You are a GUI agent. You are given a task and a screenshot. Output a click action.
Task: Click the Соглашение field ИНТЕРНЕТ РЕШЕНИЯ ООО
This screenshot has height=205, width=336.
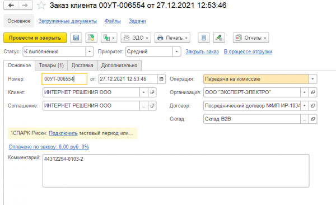(91, 105)
